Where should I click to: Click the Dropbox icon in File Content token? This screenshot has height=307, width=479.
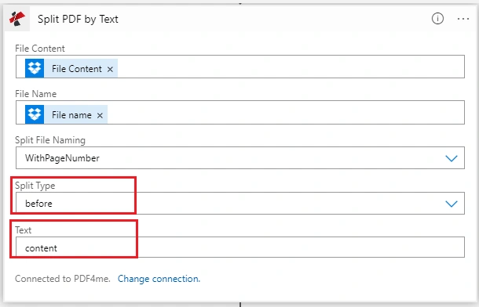[x=35, y=68]
